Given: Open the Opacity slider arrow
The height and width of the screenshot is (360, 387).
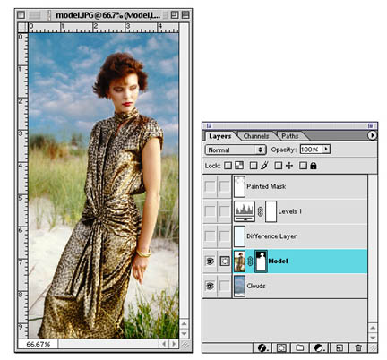Looking at the screenshot, I should 326,149.
